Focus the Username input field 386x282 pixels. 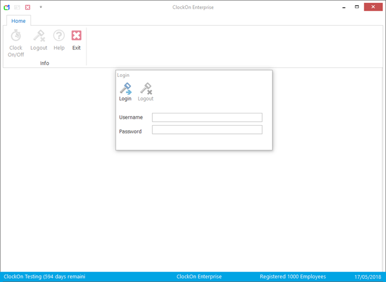point(207,117)
